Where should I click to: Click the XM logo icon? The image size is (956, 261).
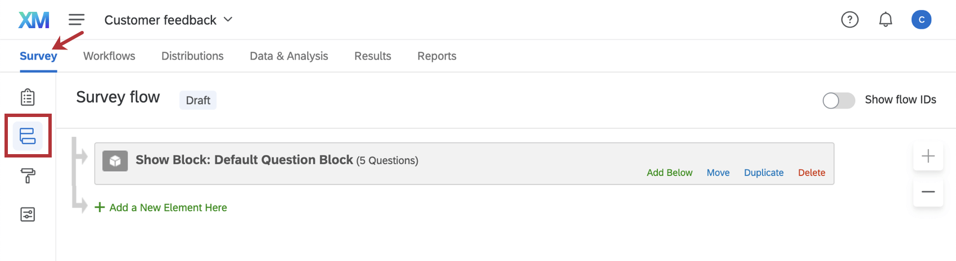point(34,20)
